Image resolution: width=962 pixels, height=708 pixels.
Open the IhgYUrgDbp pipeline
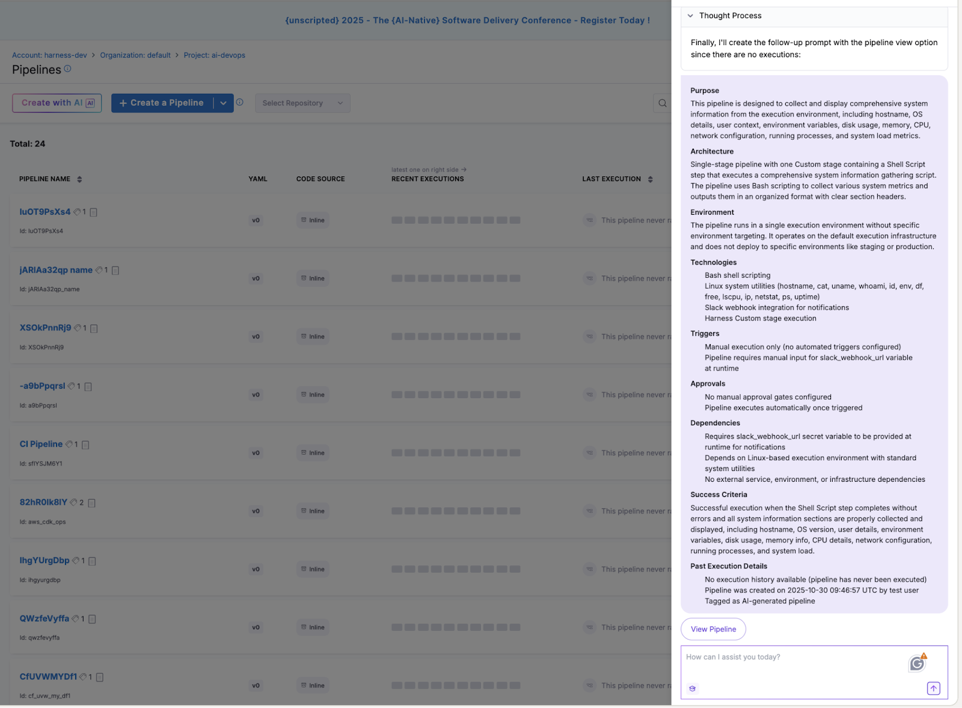44,560
